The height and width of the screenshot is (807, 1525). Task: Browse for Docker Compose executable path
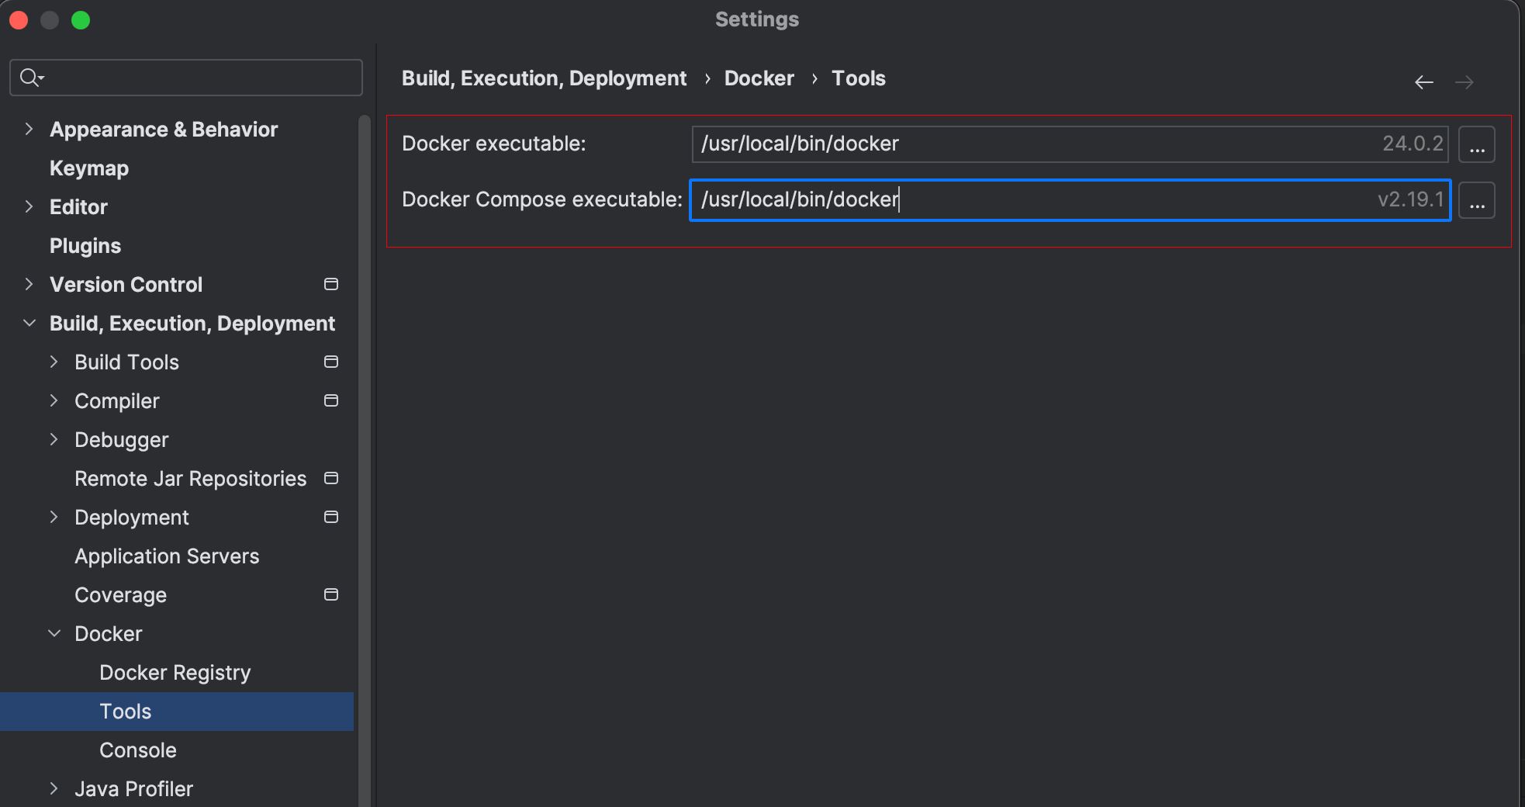pos(1477,200)
